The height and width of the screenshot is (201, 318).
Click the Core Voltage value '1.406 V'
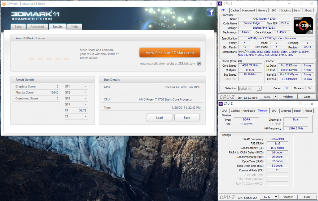point(281,32)
